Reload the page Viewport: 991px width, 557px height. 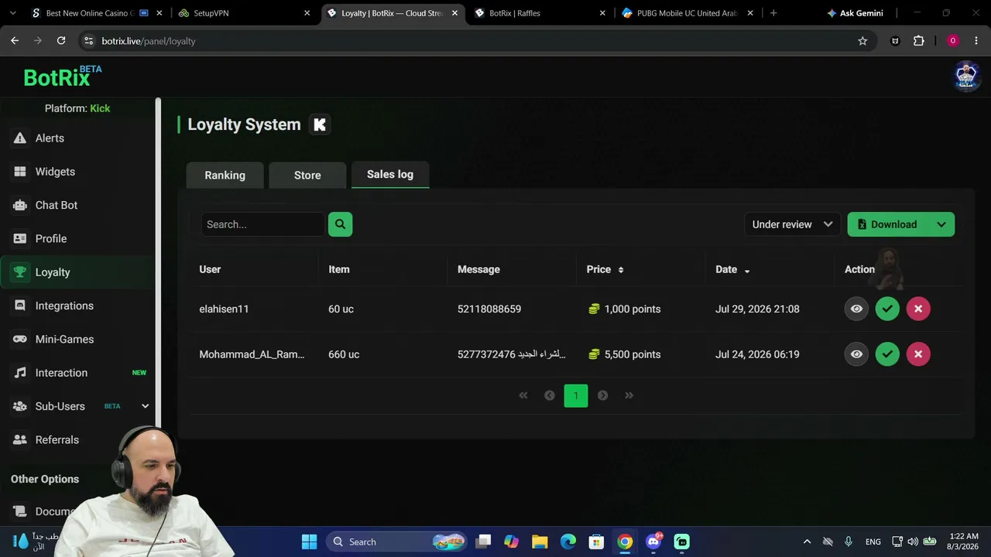coord(61,41)
